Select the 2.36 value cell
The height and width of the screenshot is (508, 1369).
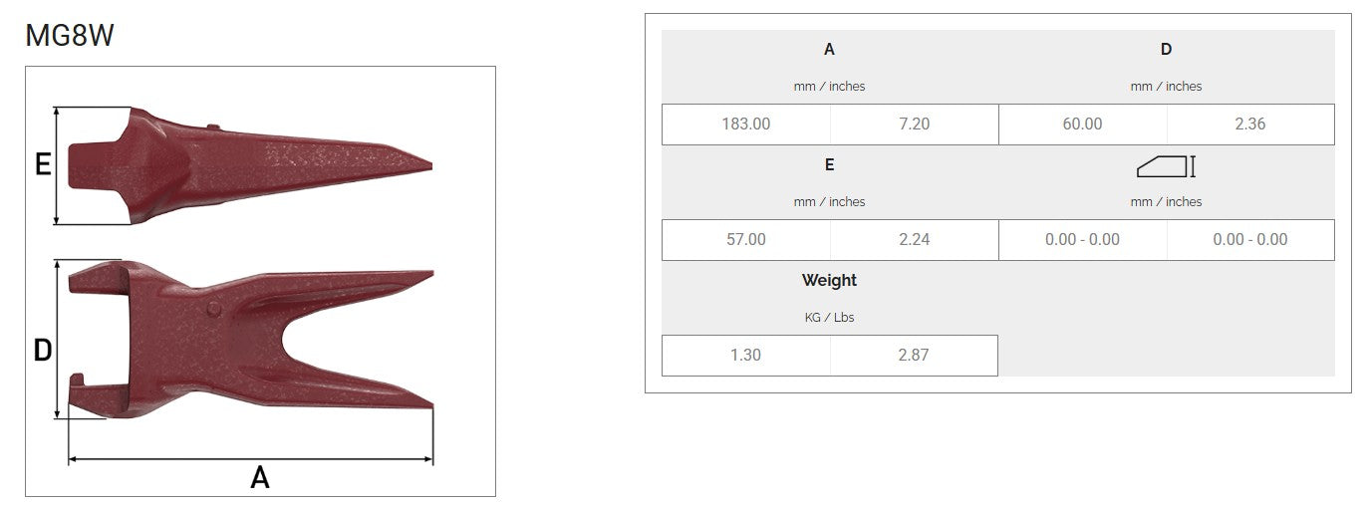coord(1249,125)
